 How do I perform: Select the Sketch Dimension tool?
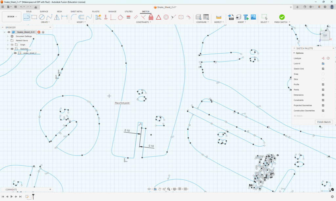[x=97, y=17]
